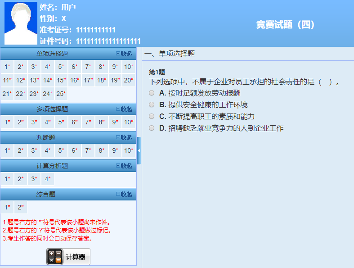Go to single-choice question 1
Viewport: 354px width, 268px height.
tap(7, 67)
